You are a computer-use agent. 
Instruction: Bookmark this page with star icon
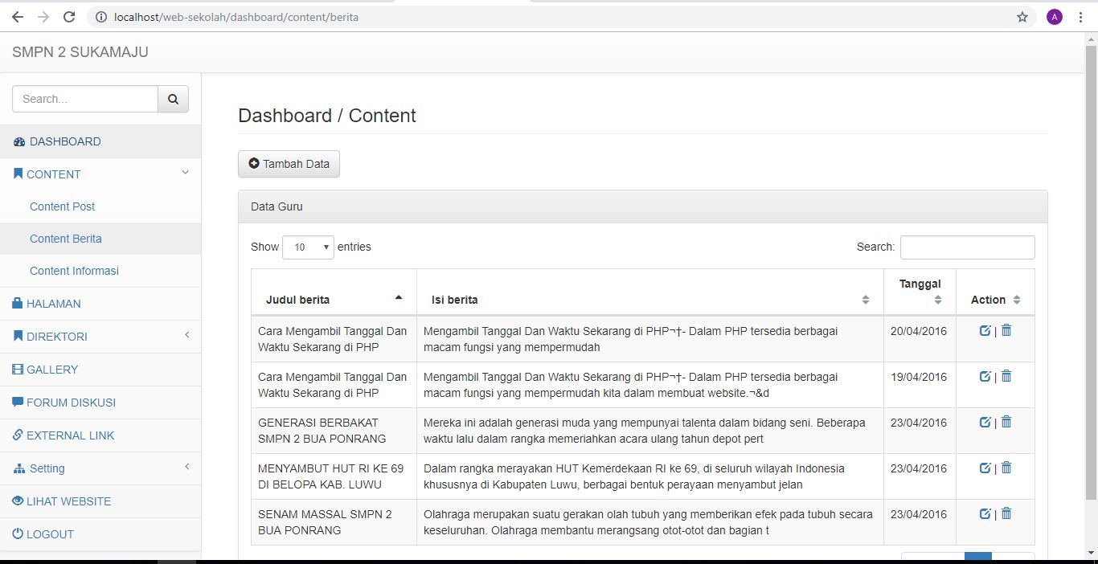click(1022, 17)
